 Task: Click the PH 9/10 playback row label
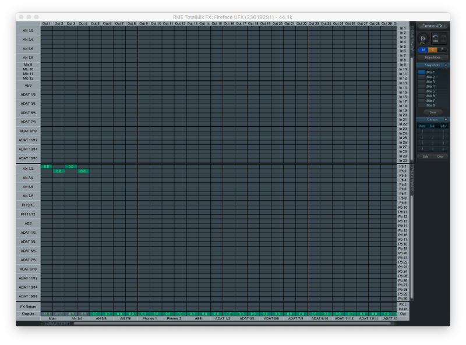pyautogui.click(x=28, y=205)
